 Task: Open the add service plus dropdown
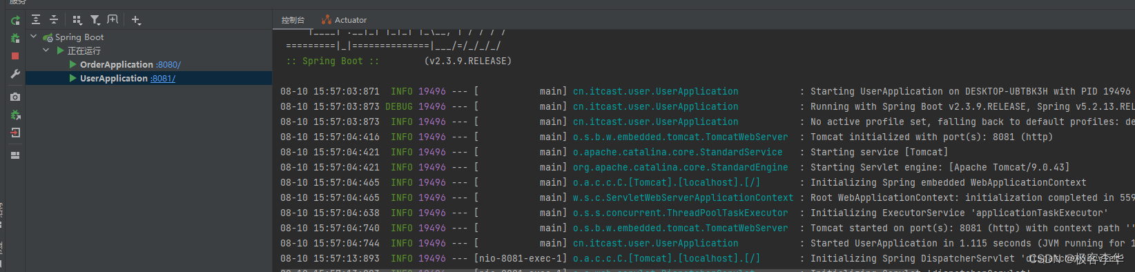pos(136,20)
